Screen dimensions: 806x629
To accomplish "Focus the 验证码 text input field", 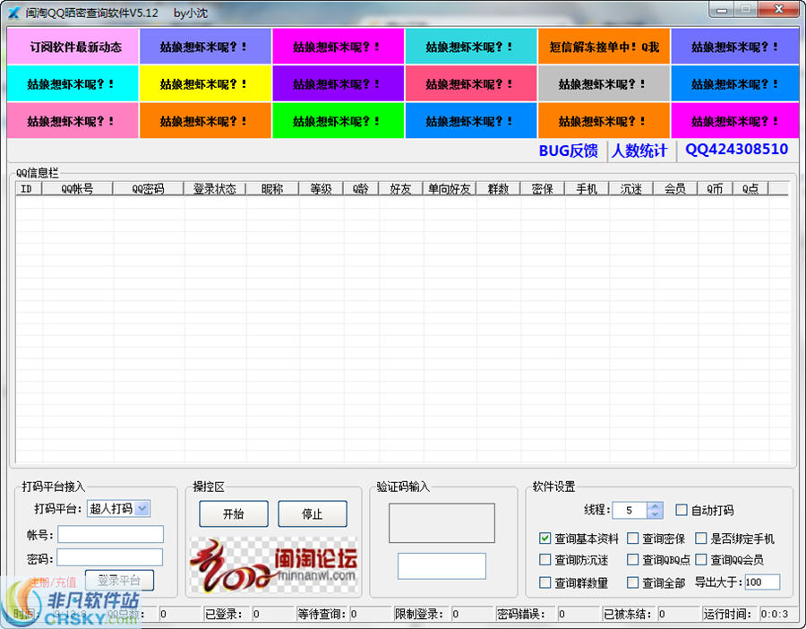I will pyautogui.click(x=442, y=565).
